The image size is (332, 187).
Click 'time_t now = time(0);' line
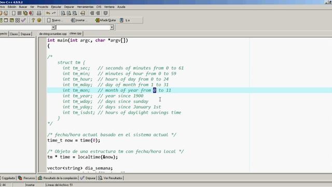pyautogui.click(x=74, y=140)
